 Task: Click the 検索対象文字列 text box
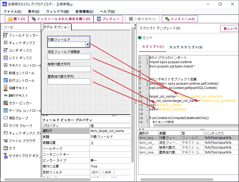coord(69,69)
